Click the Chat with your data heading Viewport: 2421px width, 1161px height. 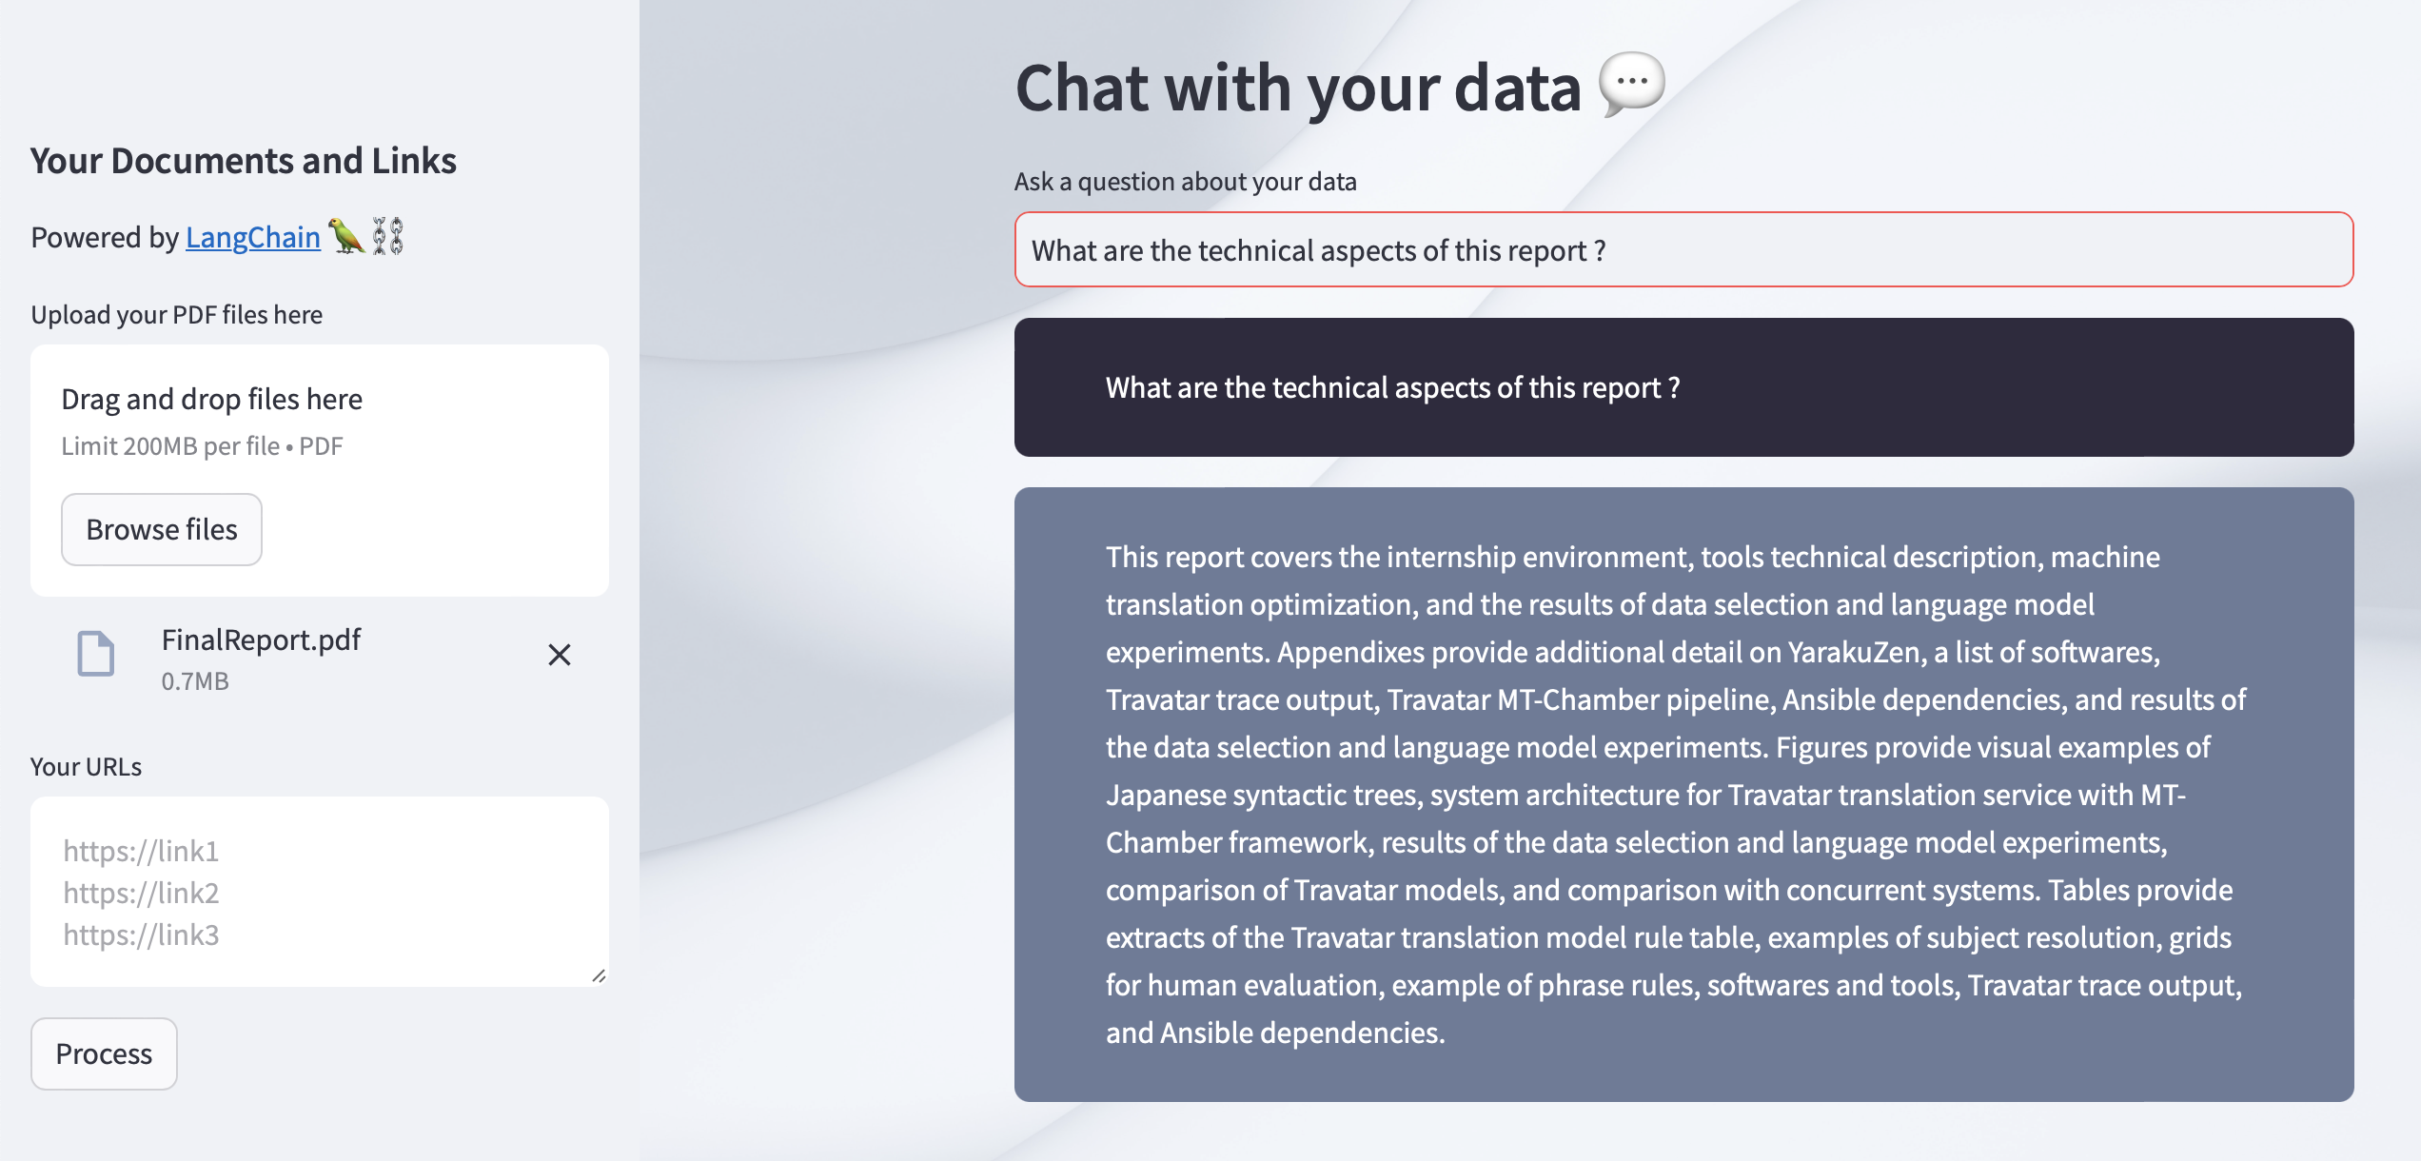click(x=1298, y=88)
